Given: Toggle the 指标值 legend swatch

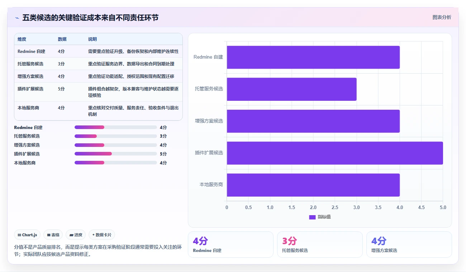Looking at the screenshot, I should pyautogui.click(x=312, y=217).
